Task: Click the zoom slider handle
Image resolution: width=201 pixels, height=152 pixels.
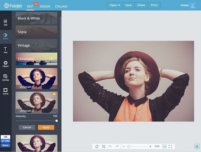Action: 129,146
